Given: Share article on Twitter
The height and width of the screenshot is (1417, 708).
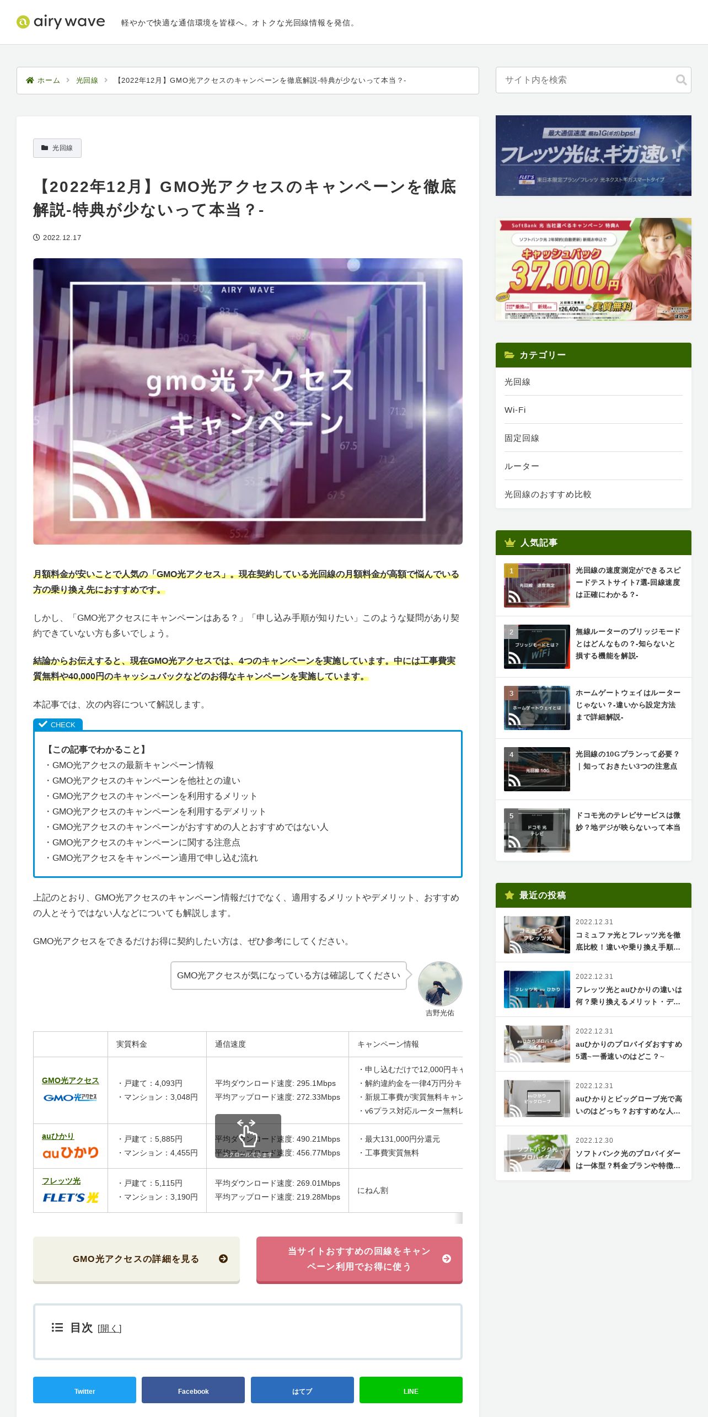Looking at the screenshot, I should (84, 1390).
